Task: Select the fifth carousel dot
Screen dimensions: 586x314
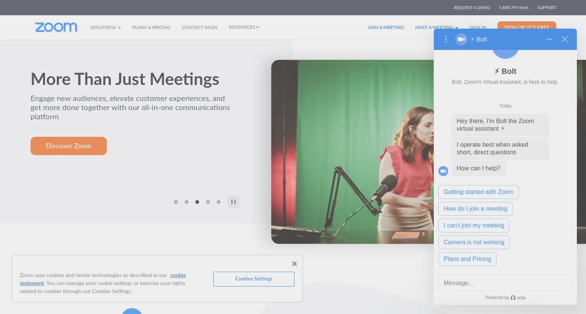Action: 219,202
